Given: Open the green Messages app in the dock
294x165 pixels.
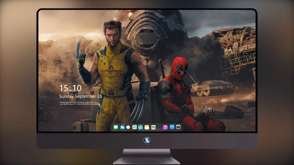Looking at the screenshot, I should tap(116, 127).
